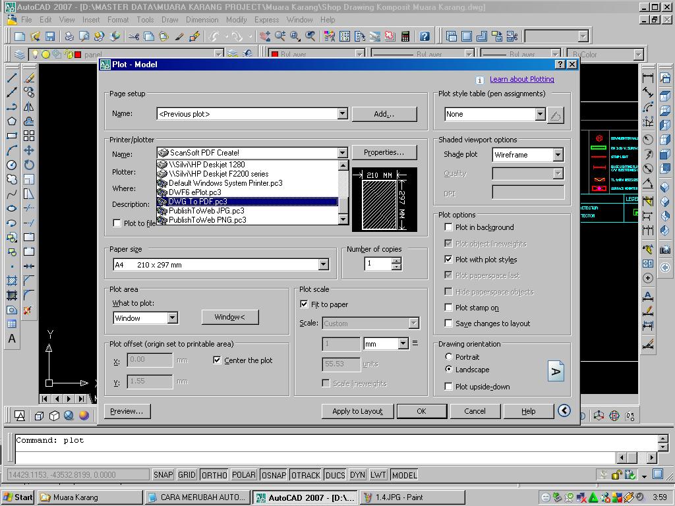Click the Pan realtime toolbar icon
Image resolution: width=675 pixels, height=506 pixels.
[265, 36]
